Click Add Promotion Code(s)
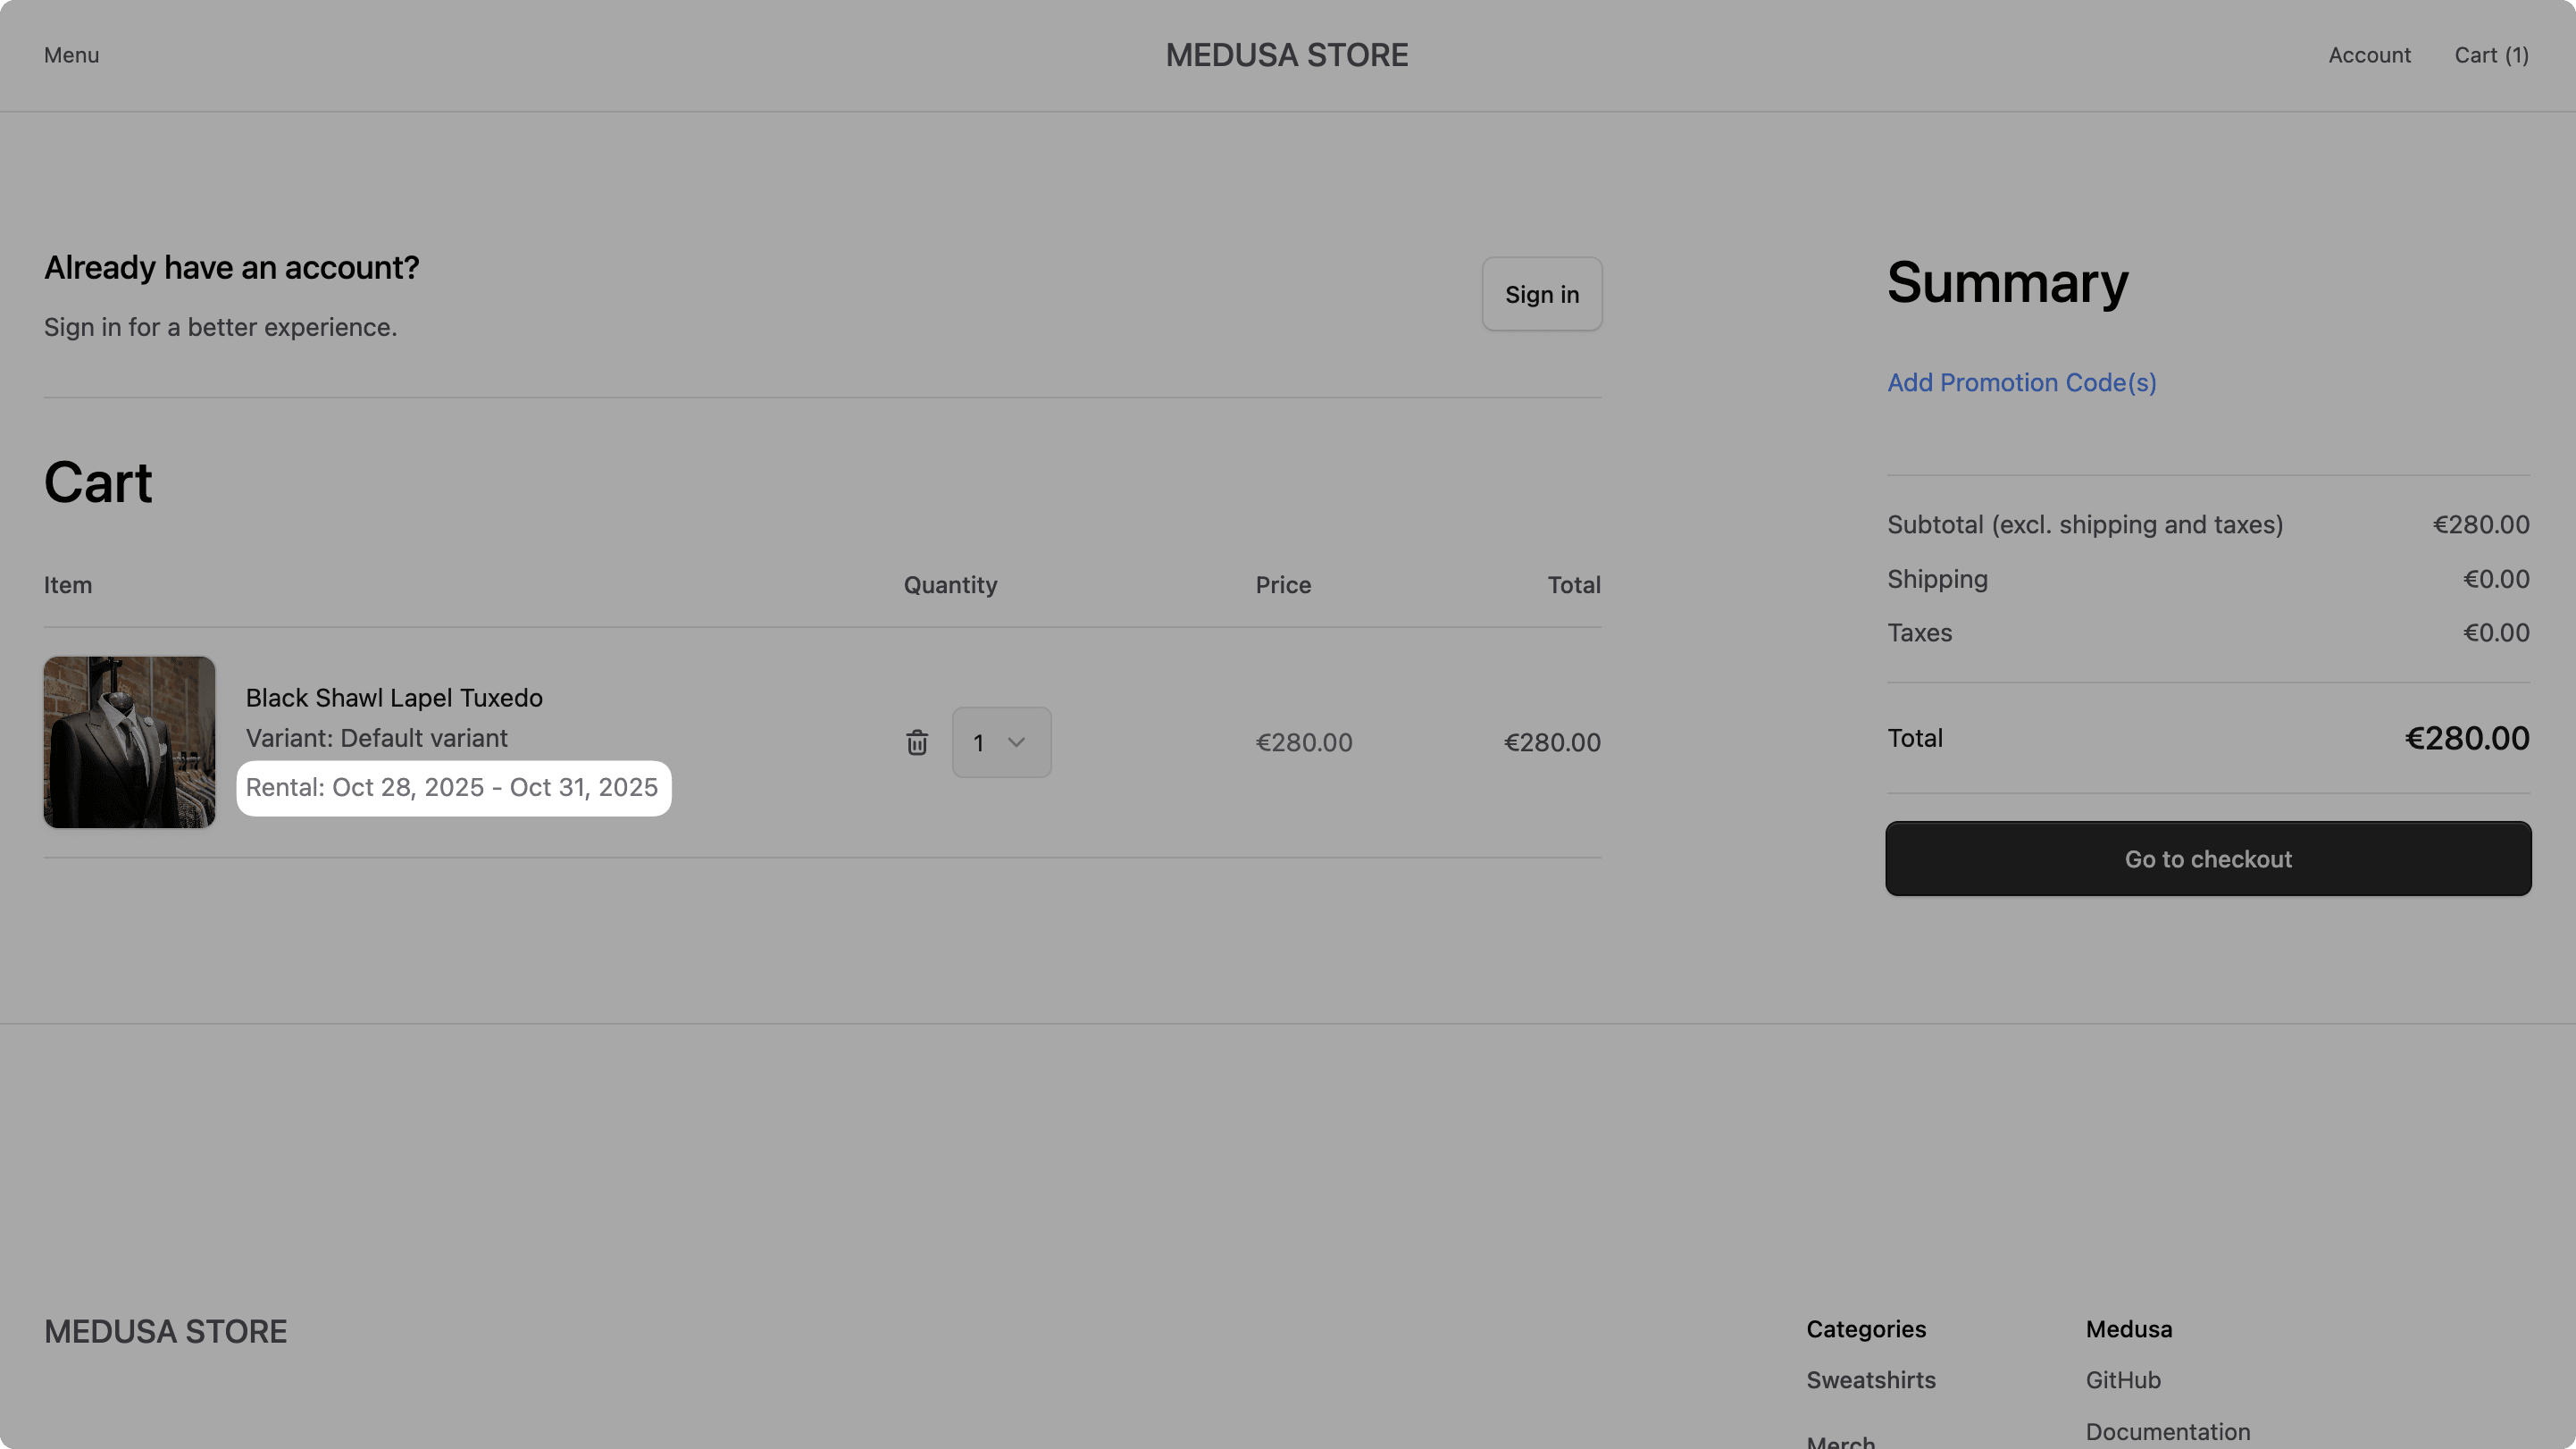 [x=2021, y=382]
